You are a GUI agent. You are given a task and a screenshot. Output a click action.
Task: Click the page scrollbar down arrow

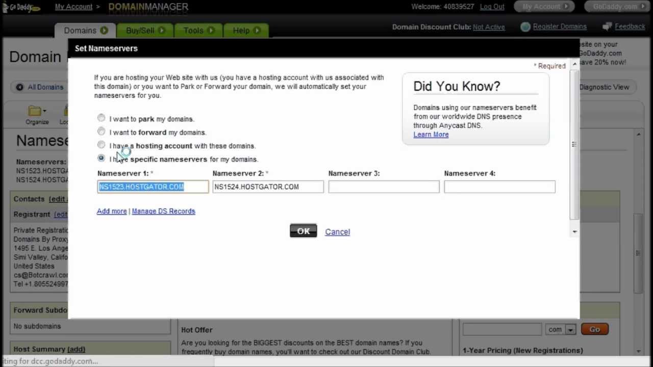pos(638,351)
